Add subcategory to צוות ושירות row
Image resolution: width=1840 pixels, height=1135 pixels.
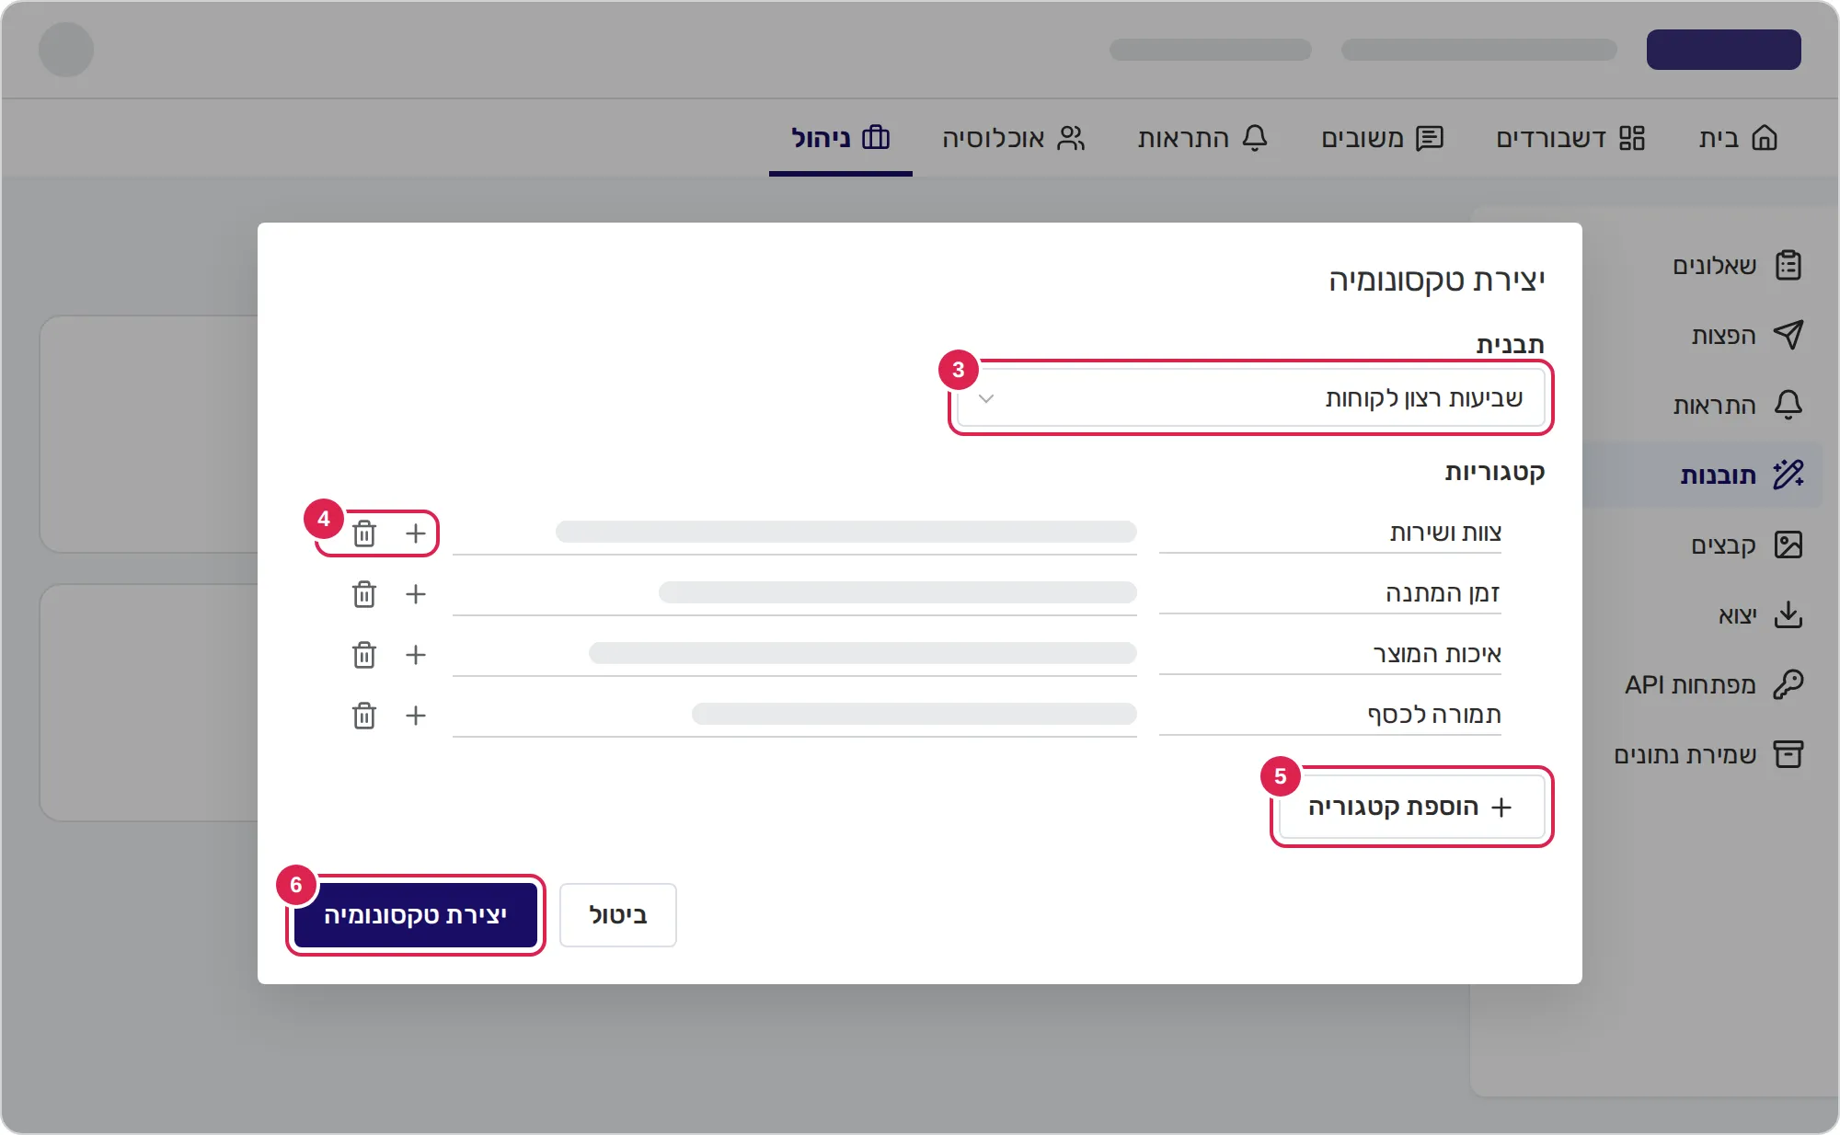pyautogui.click(x=416, y=533)
